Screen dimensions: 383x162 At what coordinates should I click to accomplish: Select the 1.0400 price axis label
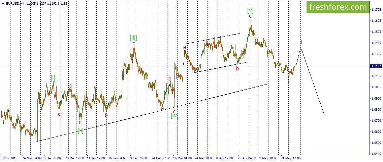[x=376, y=154]
